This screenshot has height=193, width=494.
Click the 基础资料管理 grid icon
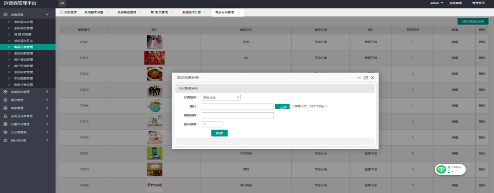6,92
